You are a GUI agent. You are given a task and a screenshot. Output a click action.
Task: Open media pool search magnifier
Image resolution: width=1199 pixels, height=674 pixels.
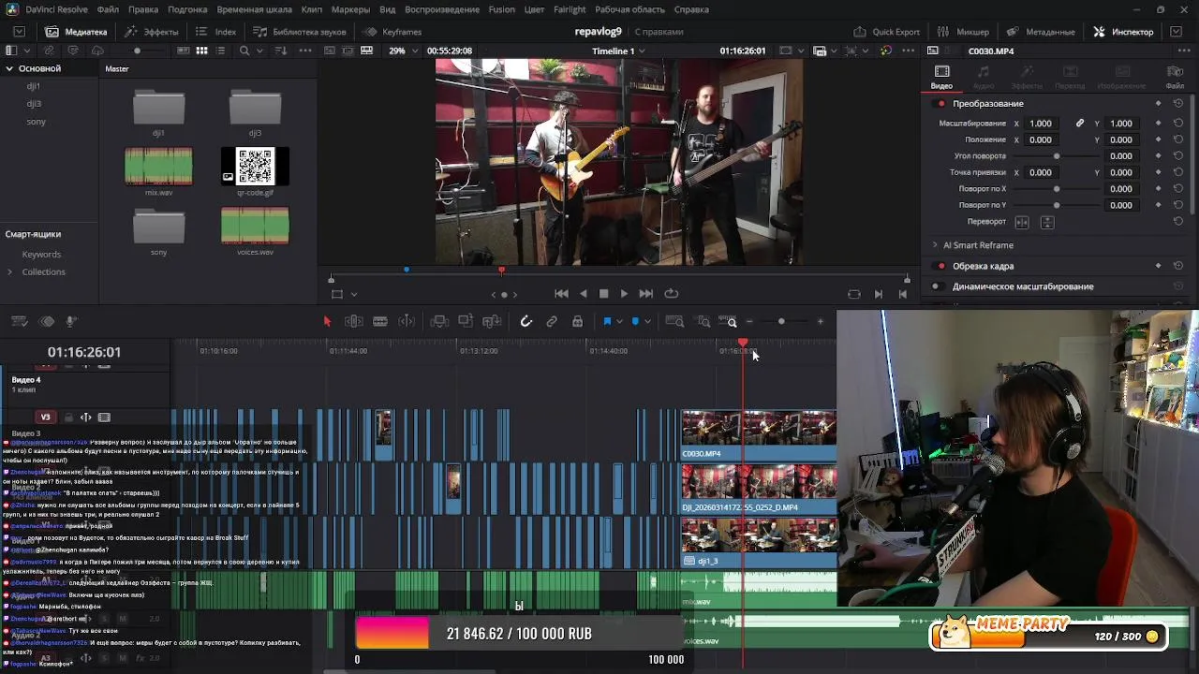tap(244, 51)
